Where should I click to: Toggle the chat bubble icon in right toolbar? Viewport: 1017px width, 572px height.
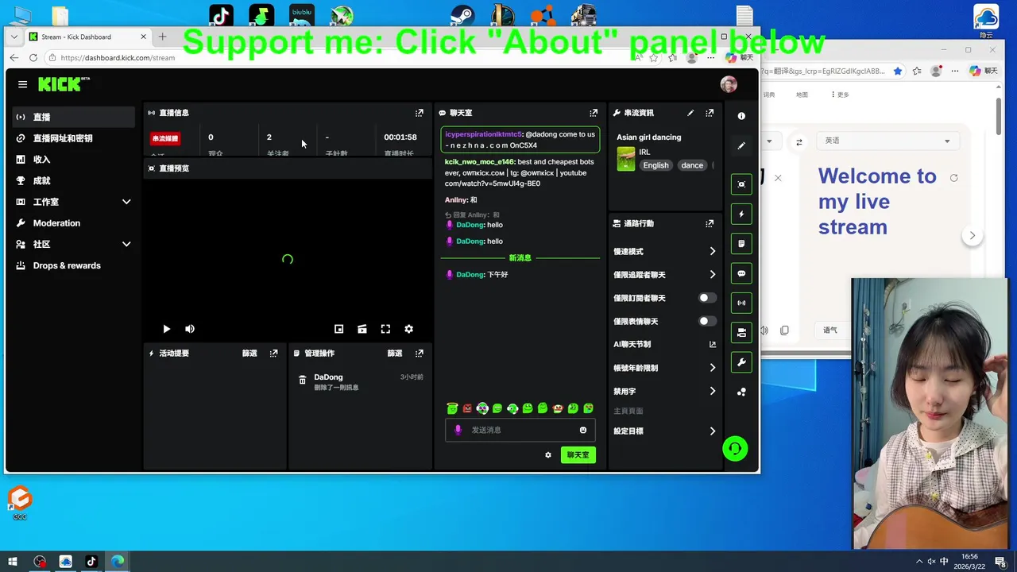tap(741, 273)
